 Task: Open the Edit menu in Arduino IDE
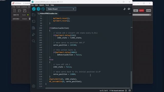(x=36, y=5)
